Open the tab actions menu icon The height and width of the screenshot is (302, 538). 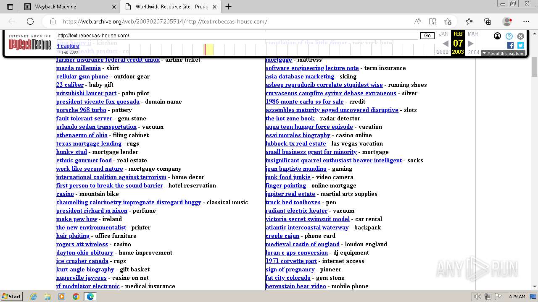point(10,7)
